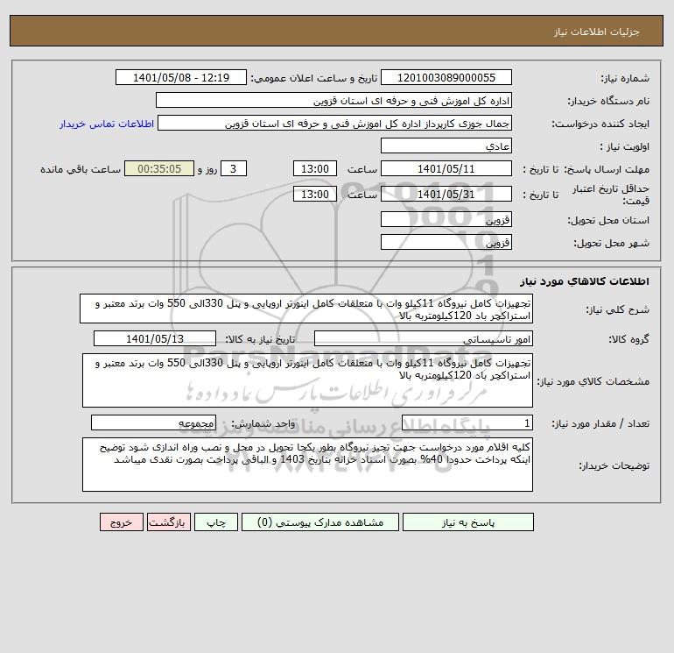Click the پاسخ به نیاز button
Screen dimensions: 674x653
click(468, 522)
